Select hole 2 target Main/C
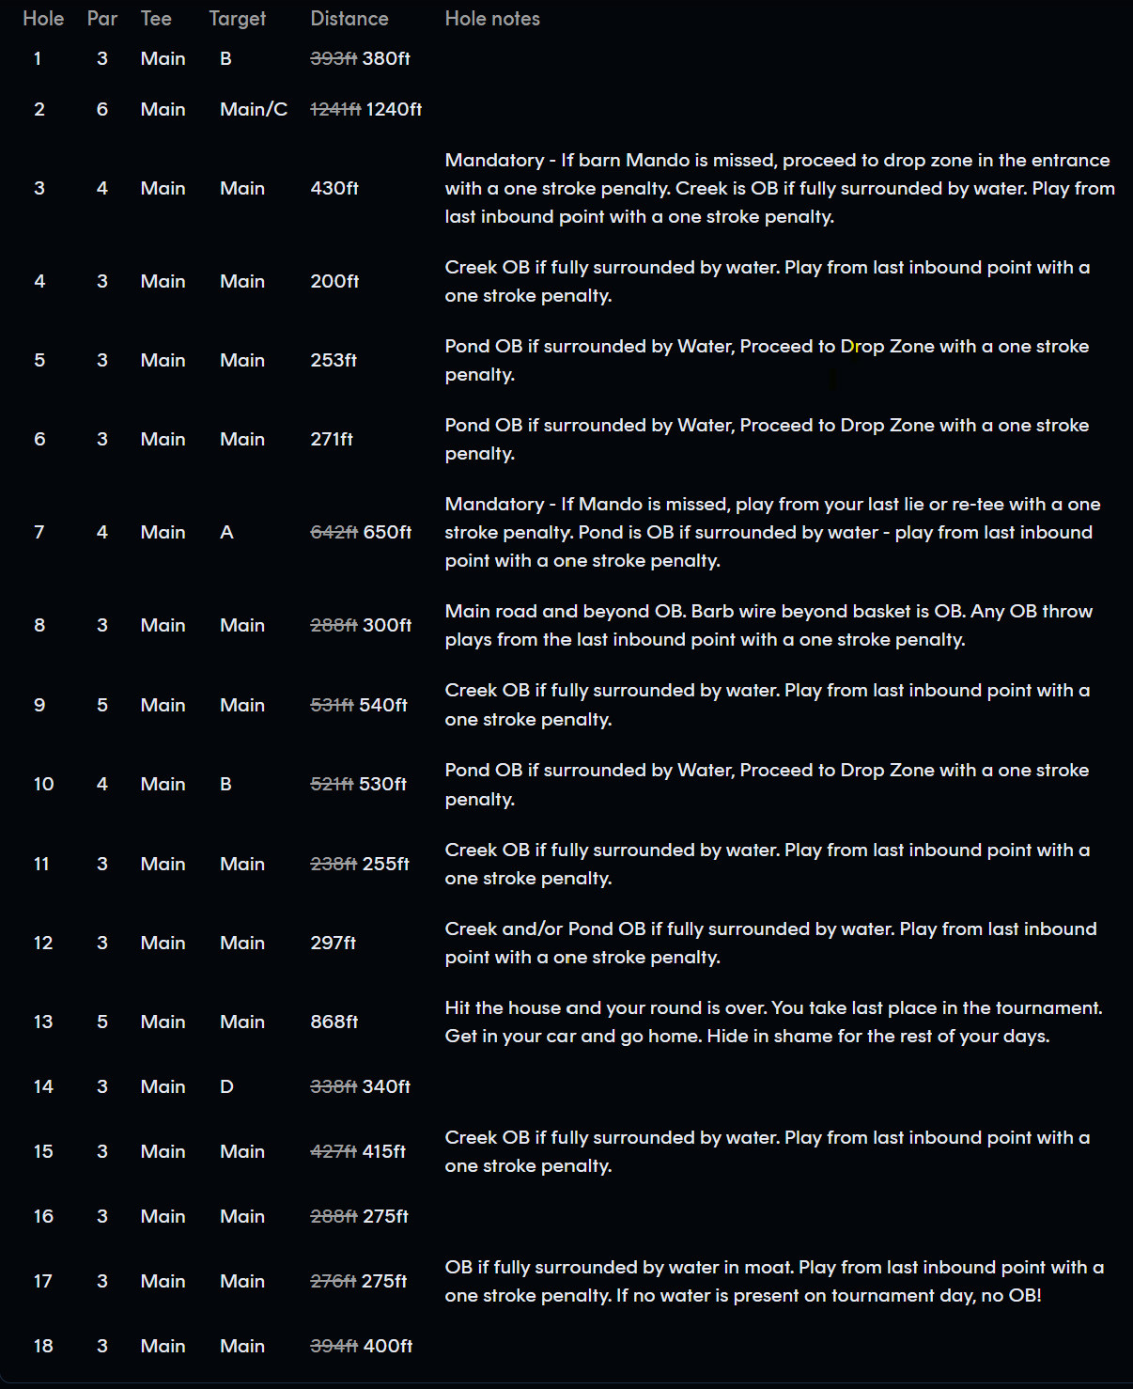This screenshot has width=1133, height=1389. point(254,109)
